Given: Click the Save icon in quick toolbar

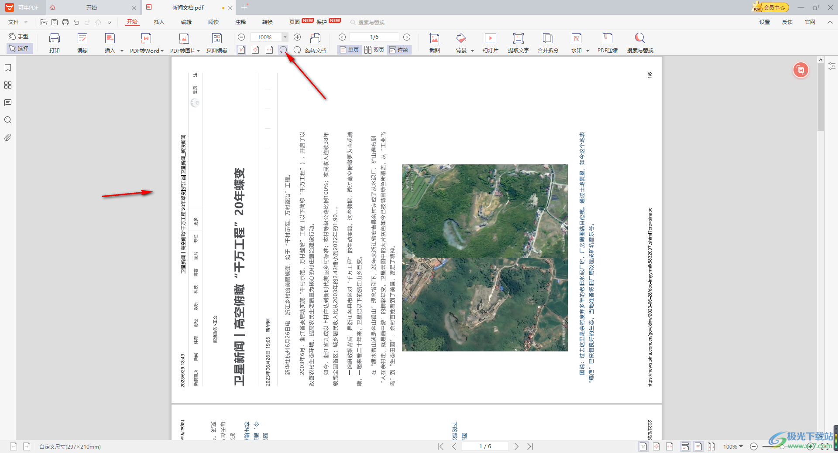Looking at the screenshot, I should 55,22.
